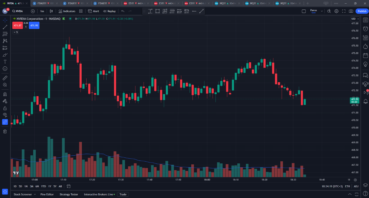The height and width of the screenshot is (198, 369).
Task: Select the Text annotation tool
Action: coord(5,62)
